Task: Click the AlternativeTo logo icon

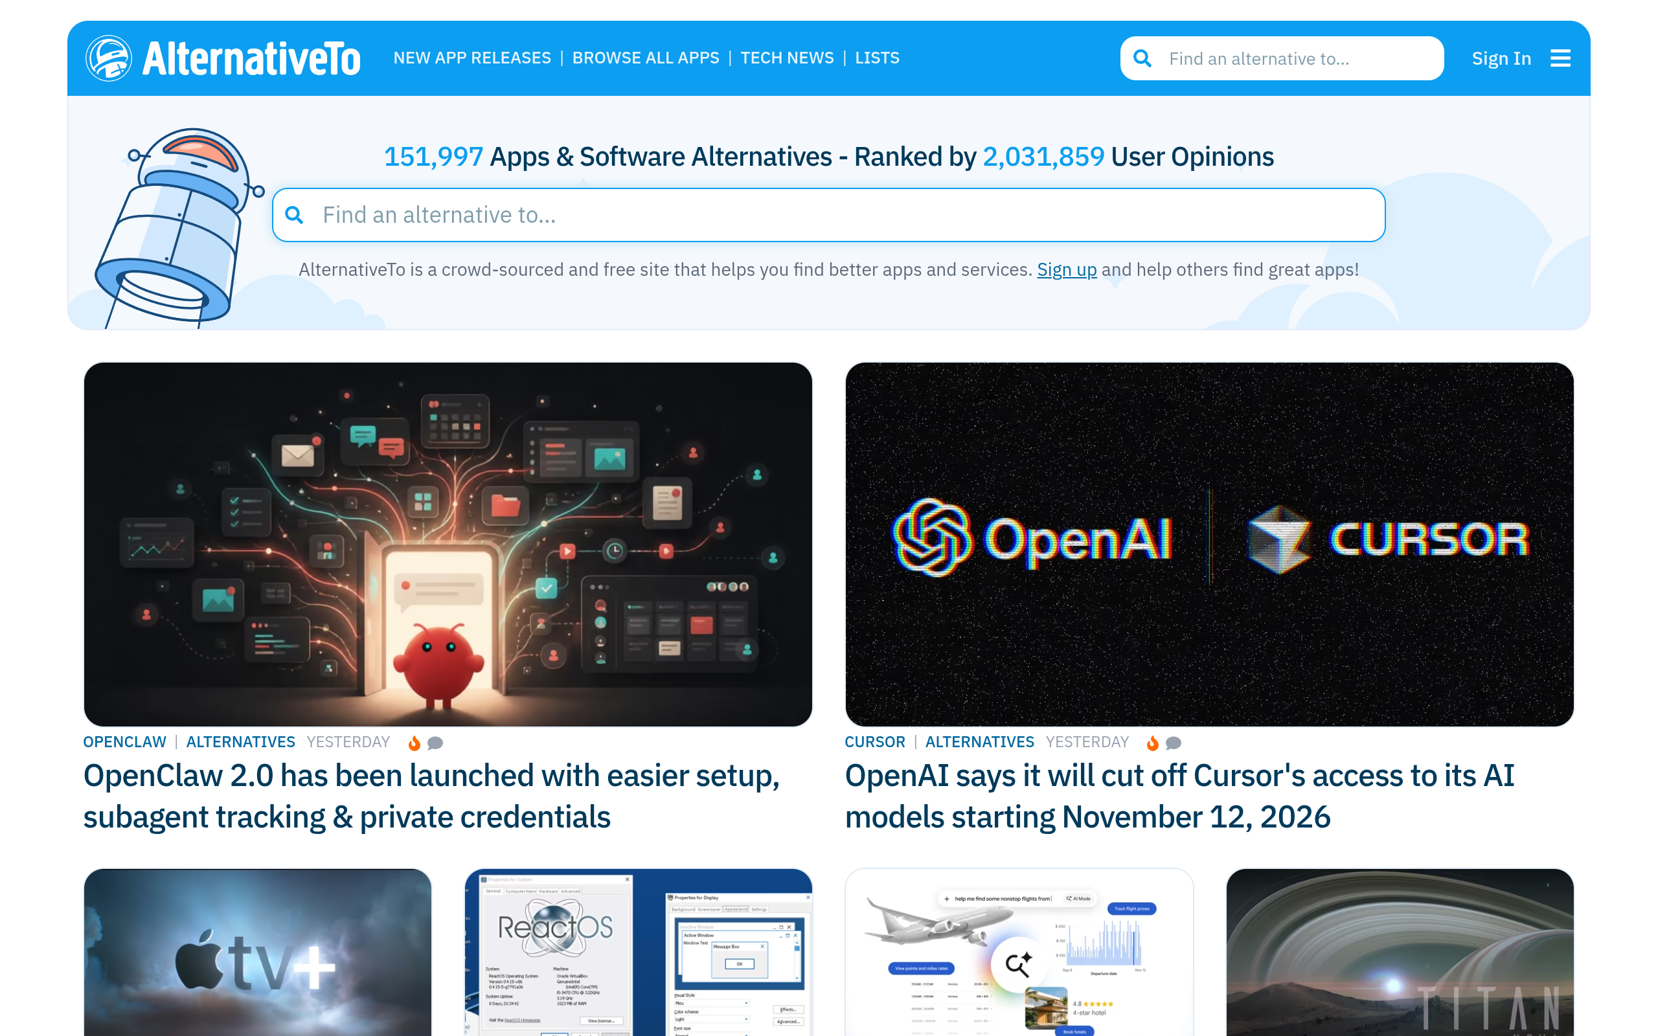Action: [108, 58]
